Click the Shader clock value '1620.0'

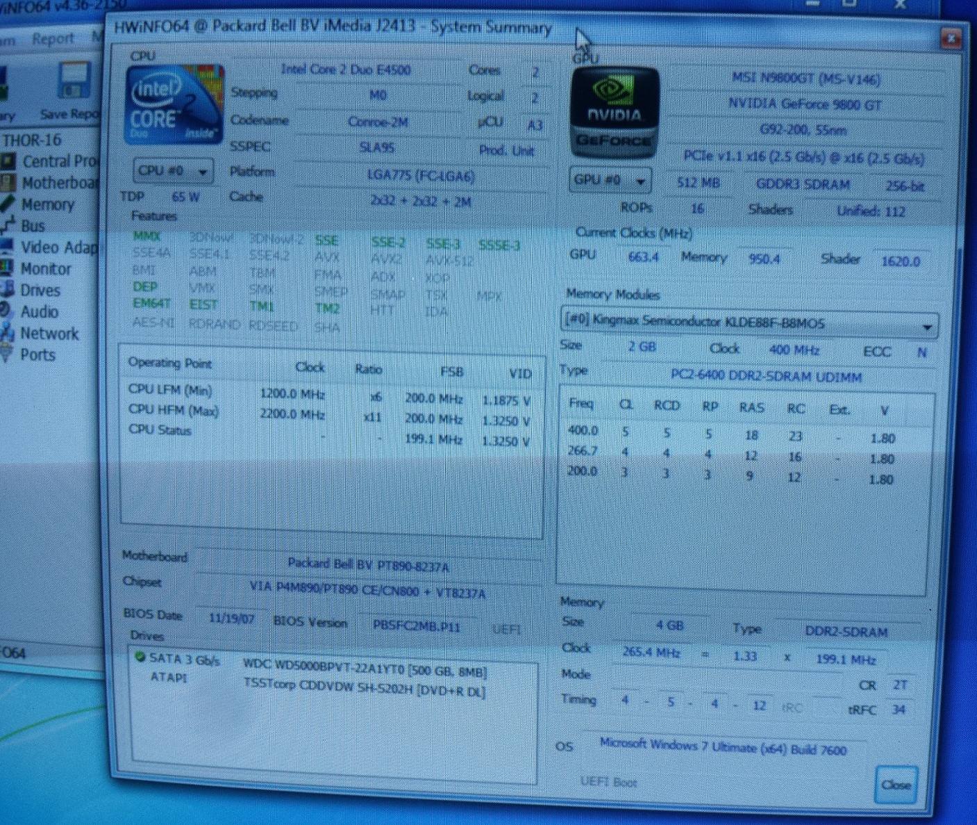click(x=901, y=261)
